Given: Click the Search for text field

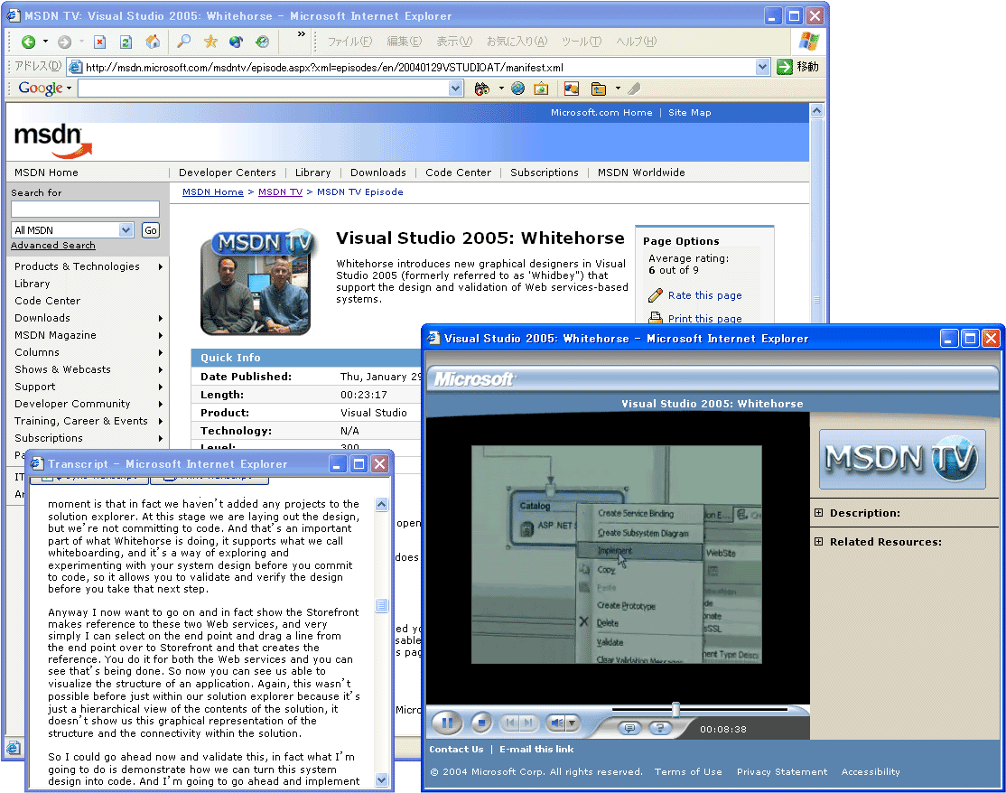Looking at the screenshot, I should [85, 210].
